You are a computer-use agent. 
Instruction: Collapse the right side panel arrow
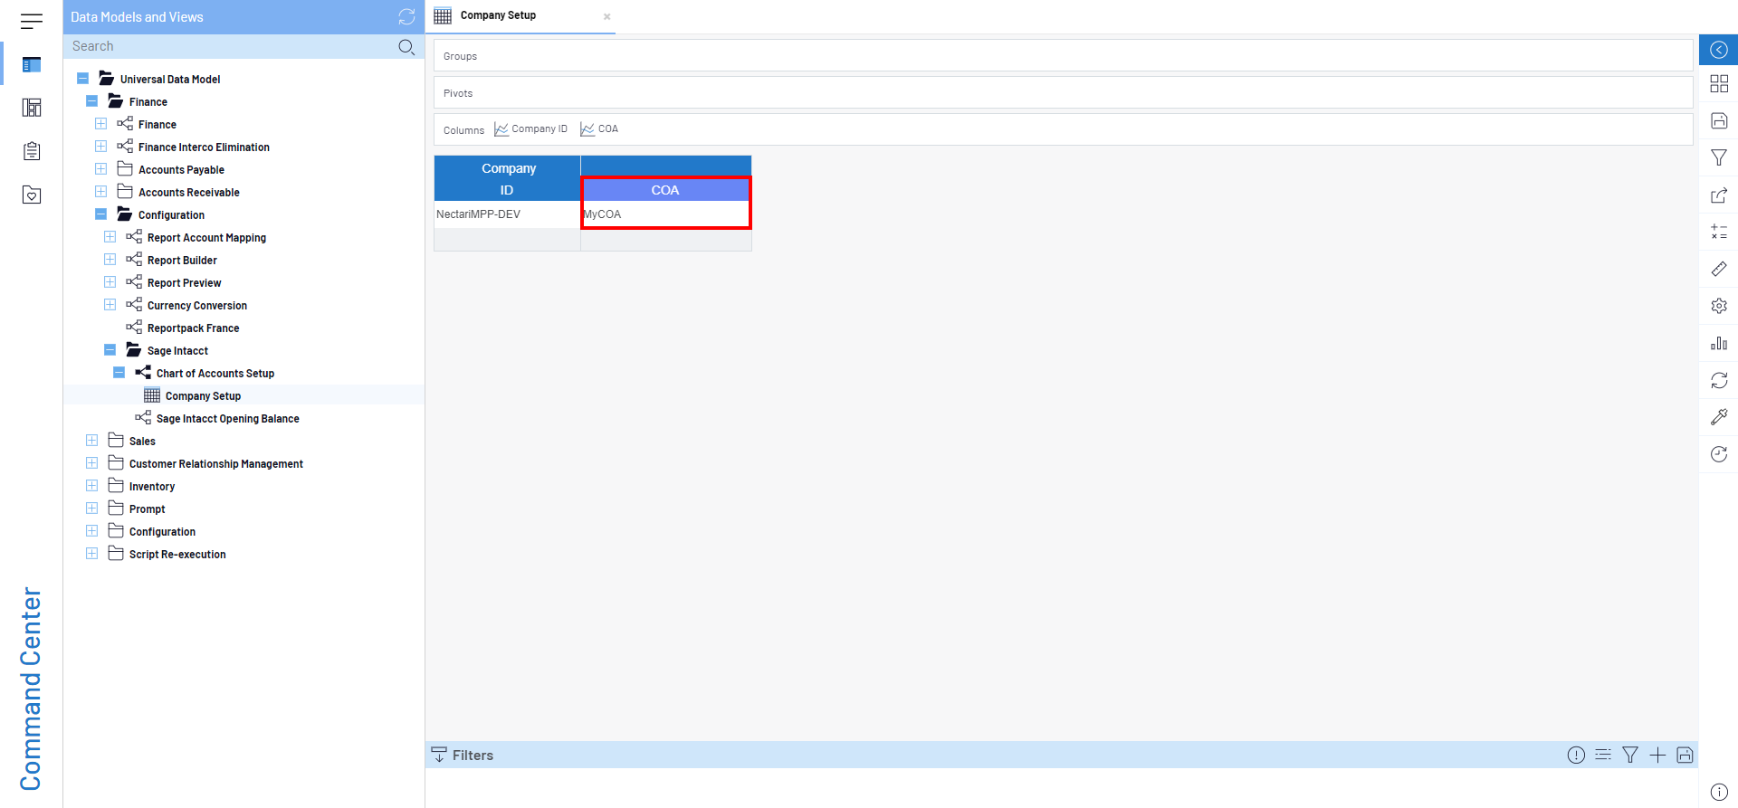tap(1718, 50)
